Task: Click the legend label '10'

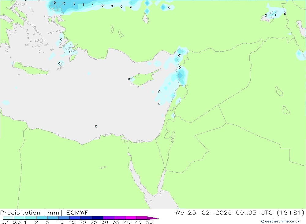Action: click(x=61, y=222)
